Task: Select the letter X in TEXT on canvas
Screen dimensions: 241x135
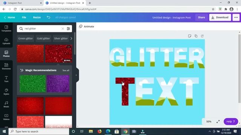Action: coord(167,91)
